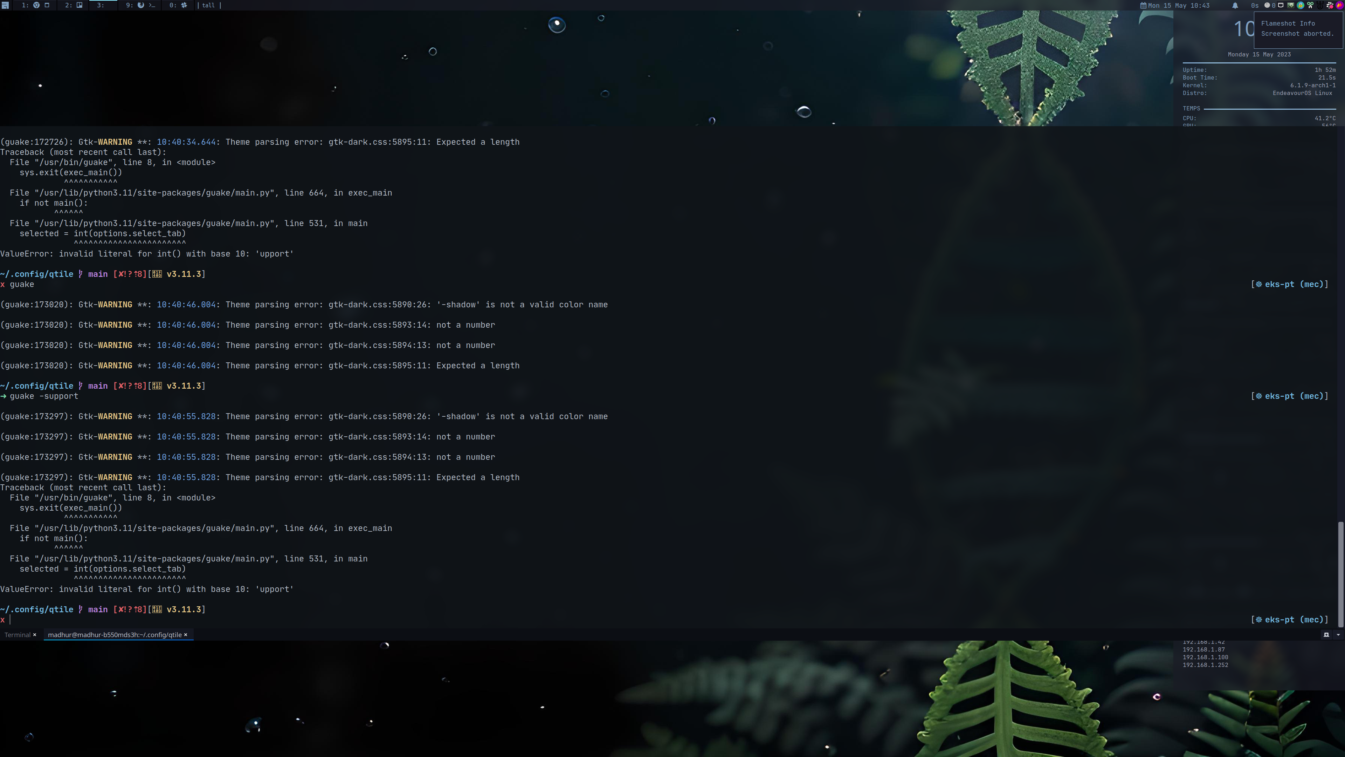Switch to the first Terminal tab
This screenshot has height=757, width=1345.
pyautogui.click(x=17, y=635)
